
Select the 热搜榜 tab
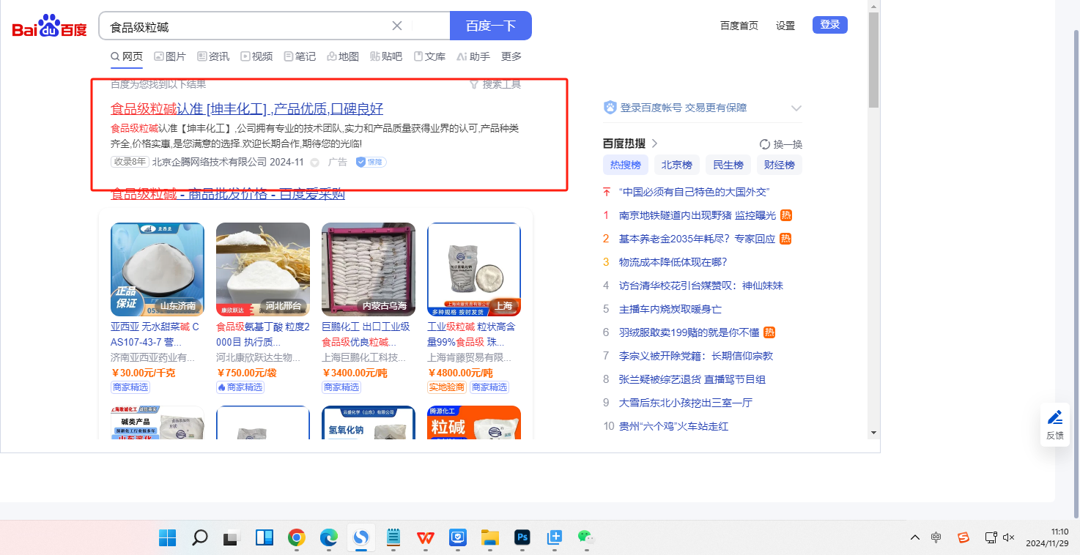[626, 165]
